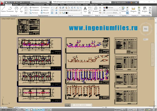This screenshot has height=111, width=157.
Task: Switch to the Вставка ribbon tab
Action: (16, 5)
